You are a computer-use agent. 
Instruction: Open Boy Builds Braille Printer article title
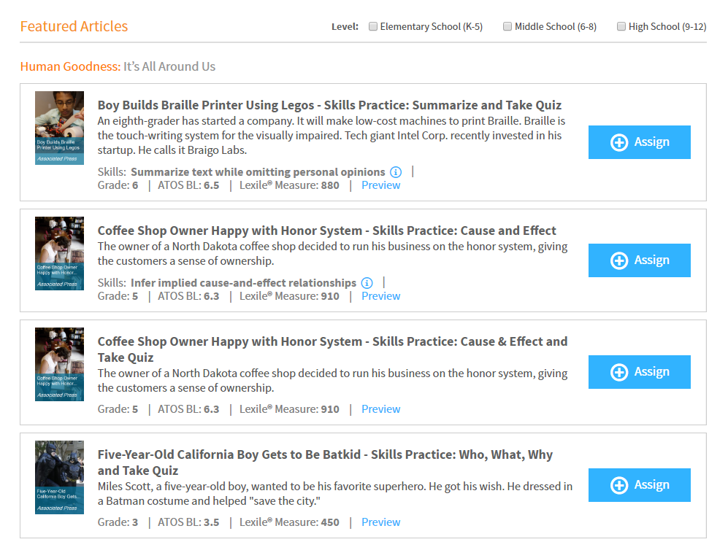tap(329, 105)
